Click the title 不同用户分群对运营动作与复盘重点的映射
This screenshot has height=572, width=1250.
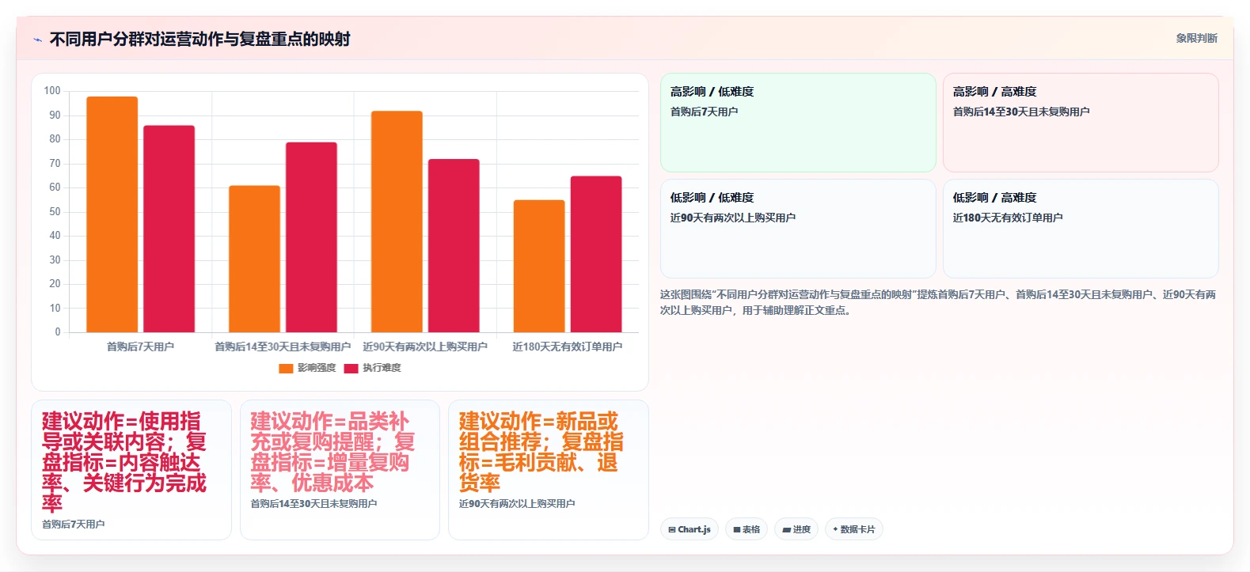pyautogui.click(x=199, y=39)
